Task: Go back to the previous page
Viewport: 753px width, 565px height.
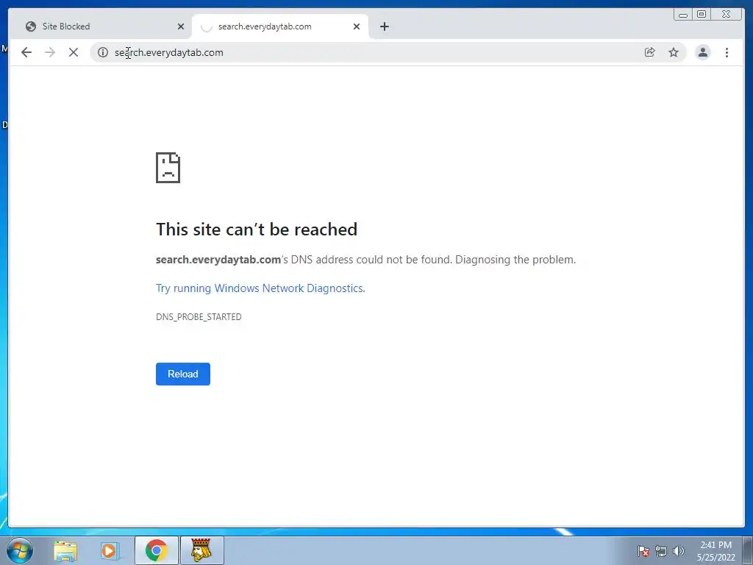Action: click(x=26, y=52)
